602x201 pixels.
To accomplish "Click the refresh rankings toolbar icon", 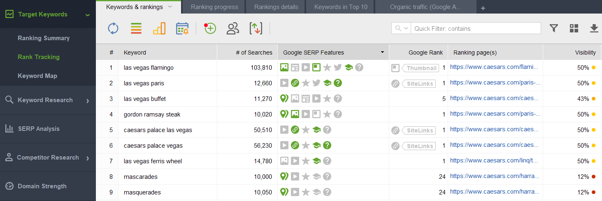I will 113,28.
